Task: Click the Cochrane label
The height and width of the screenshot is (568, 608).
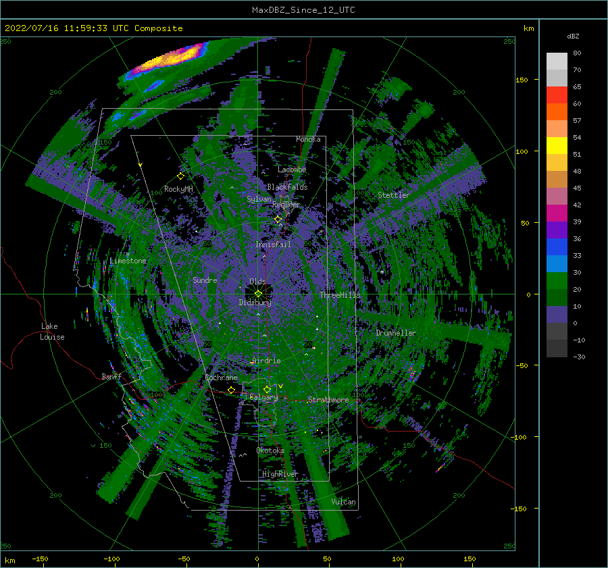Action: pyautogui.click(x=221, y=378)
